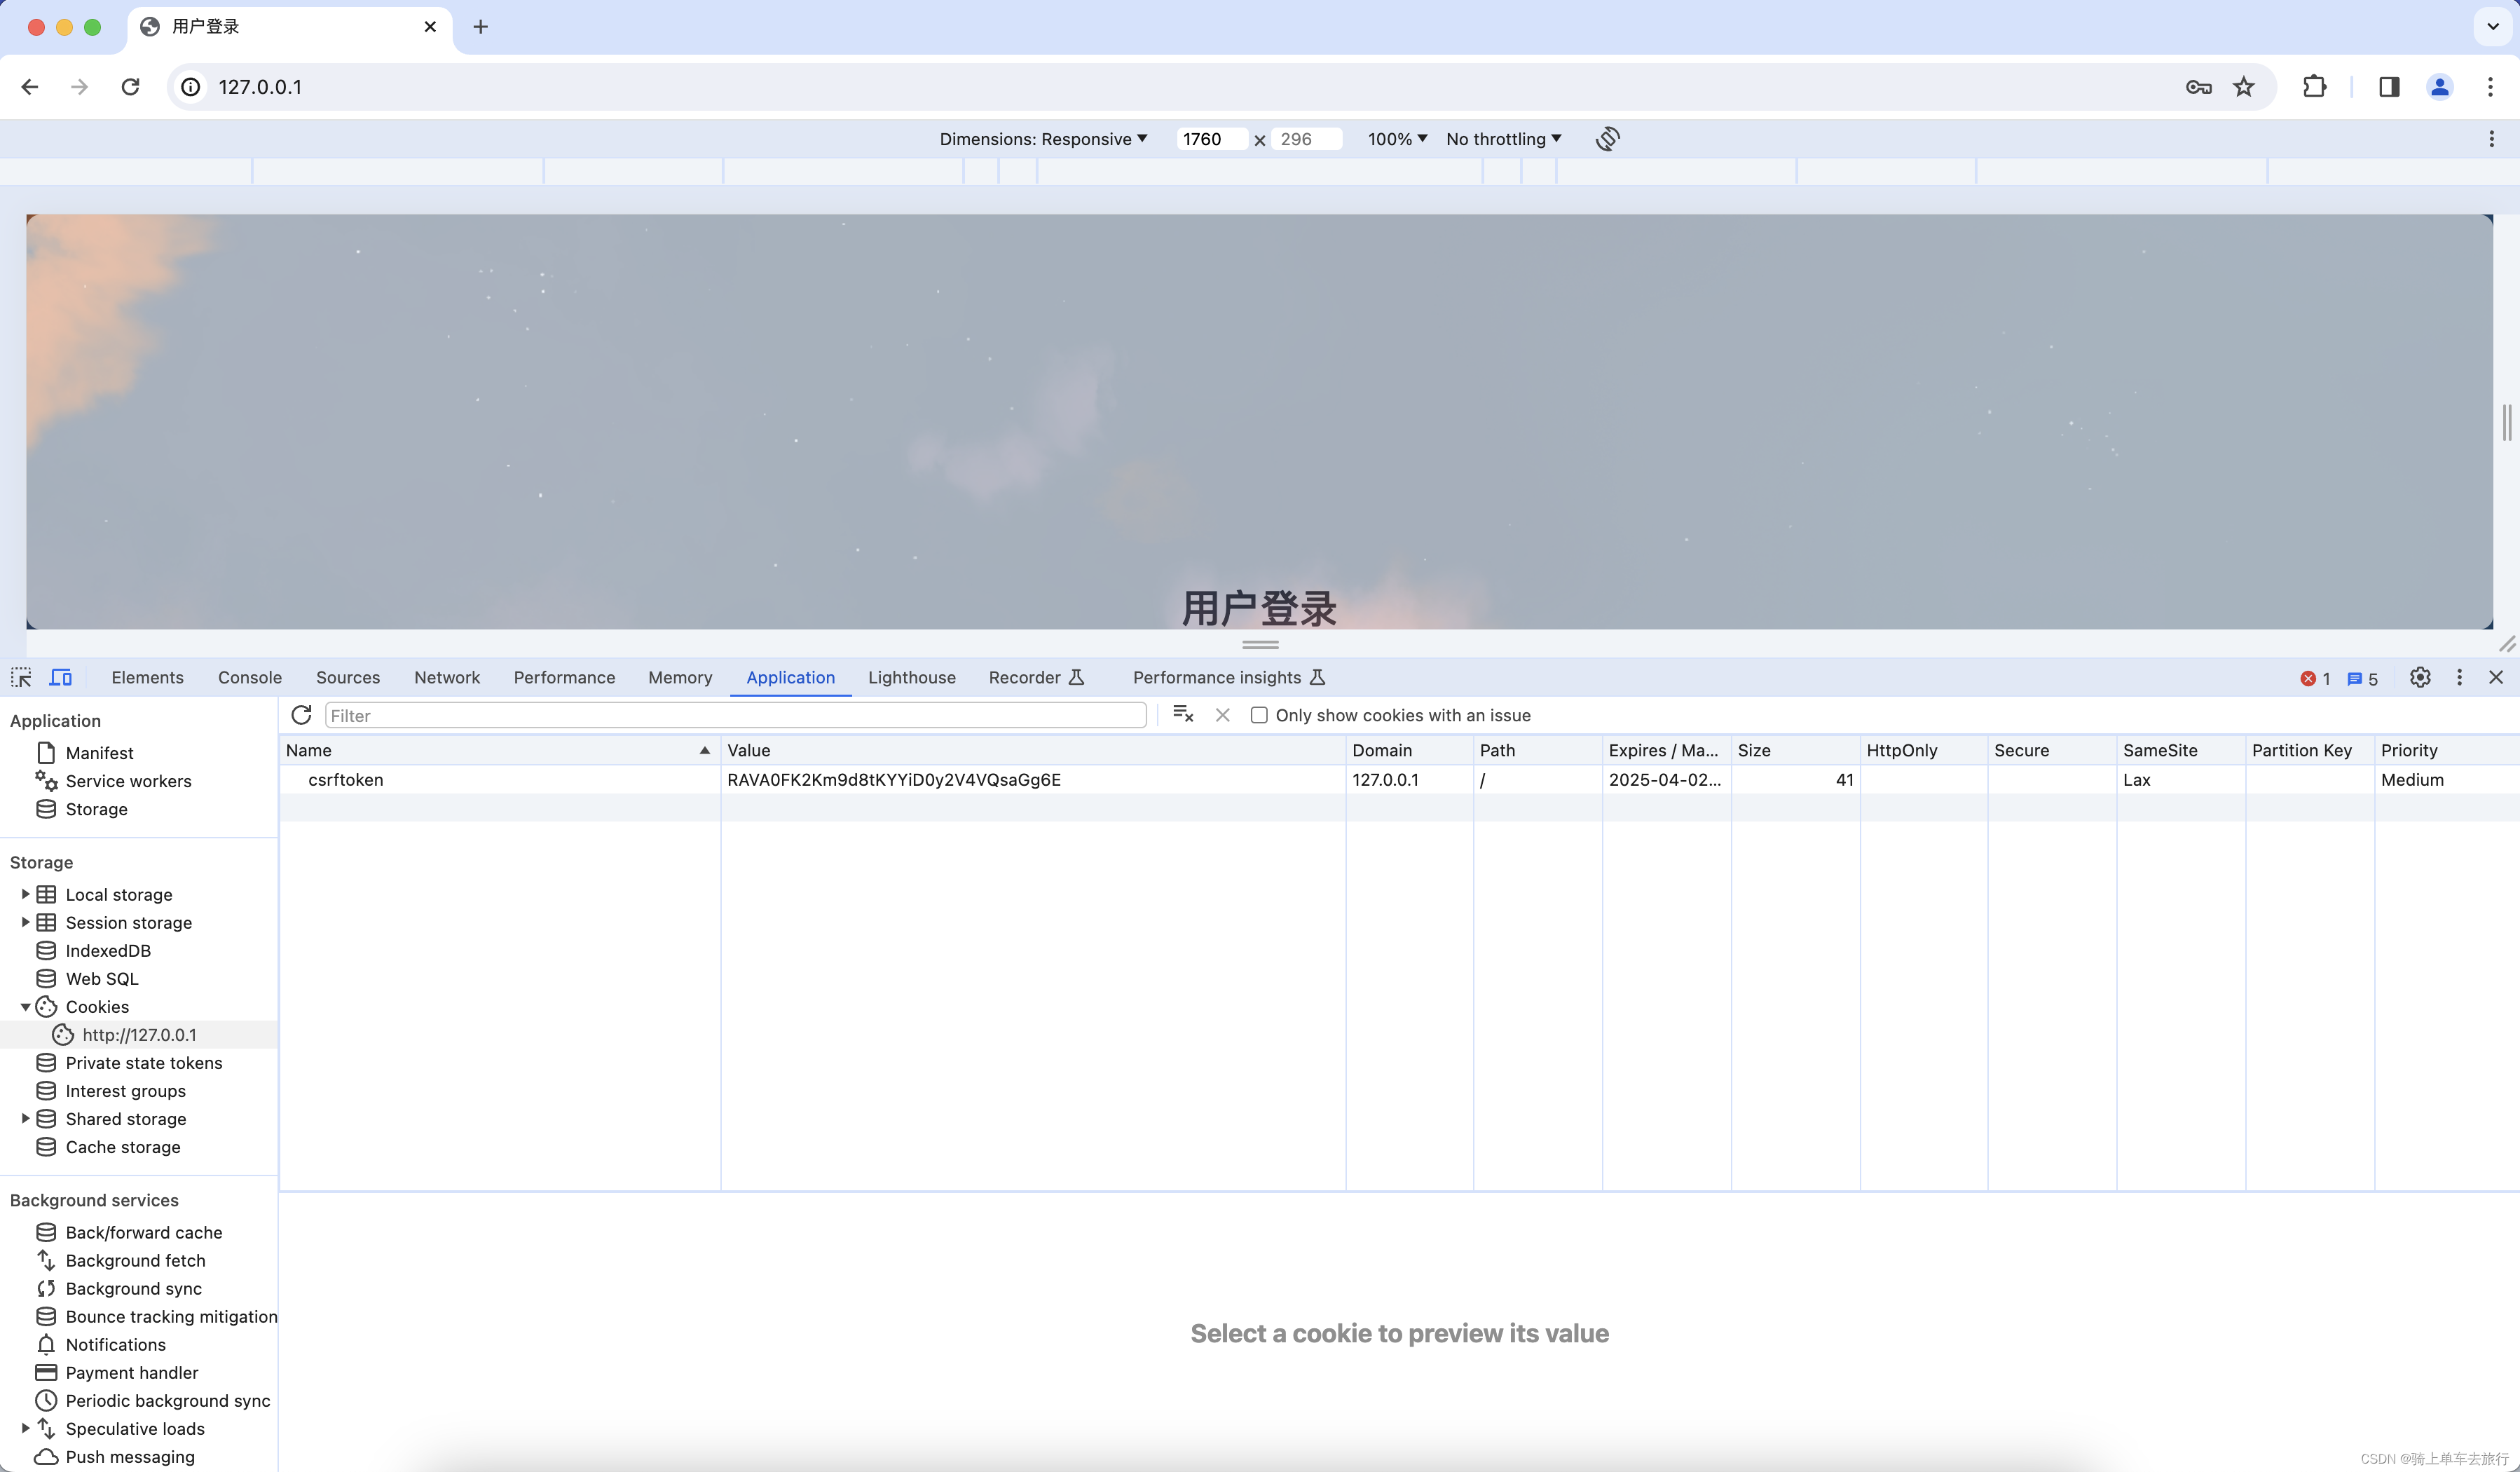Delete selected cookie X icon
2520x1472 pixels.
pyautogui.click(x=1222, y=714)
